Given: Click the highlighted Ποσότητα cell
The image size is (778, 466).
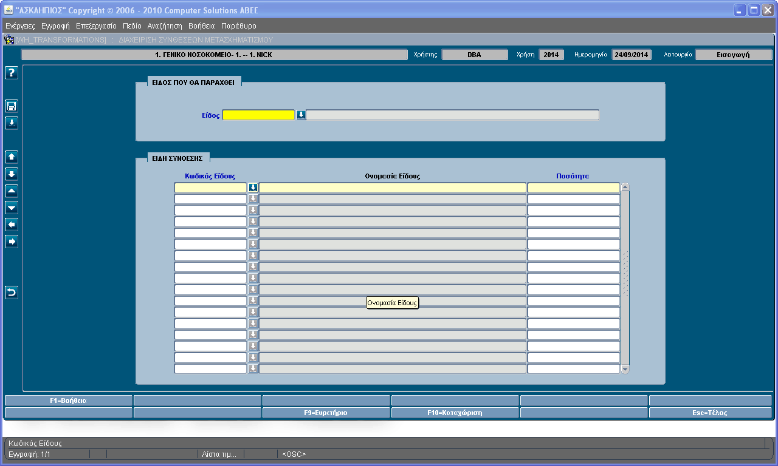Looking at the screenshot, I should pyautogui.click(x=574, y=188).
